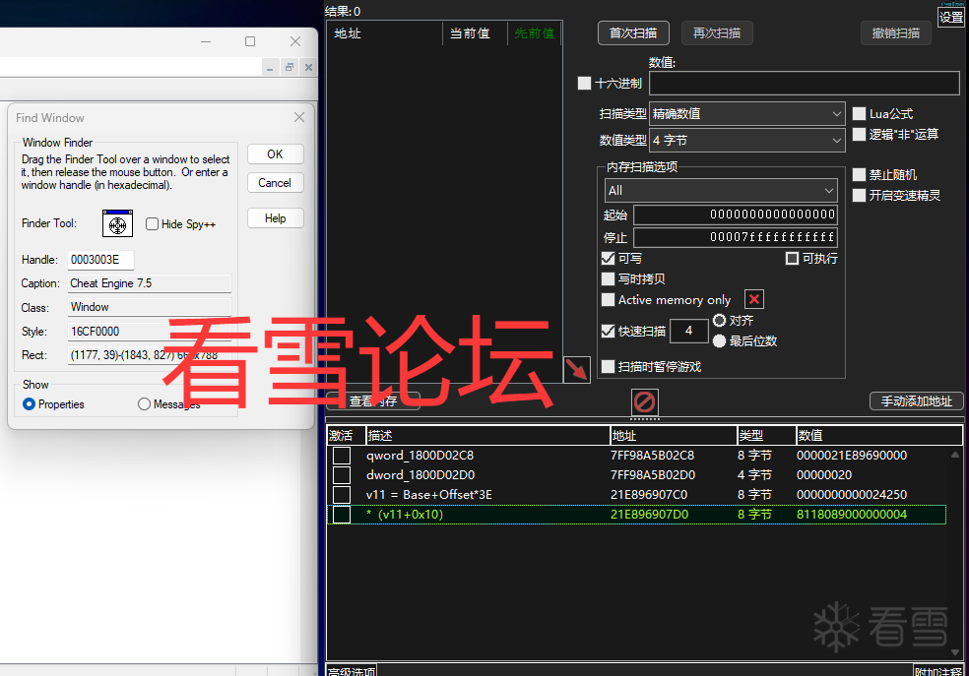Enable the Active memory only checkbox
The height and width of the screenshot is (676, 969).
609,300
